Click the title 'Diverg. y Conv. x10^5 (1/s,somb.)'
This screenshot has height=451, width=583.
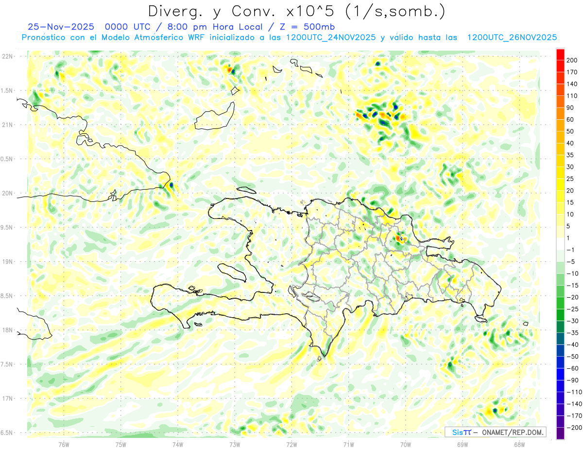pyautogui.click(x=296, y=11)
